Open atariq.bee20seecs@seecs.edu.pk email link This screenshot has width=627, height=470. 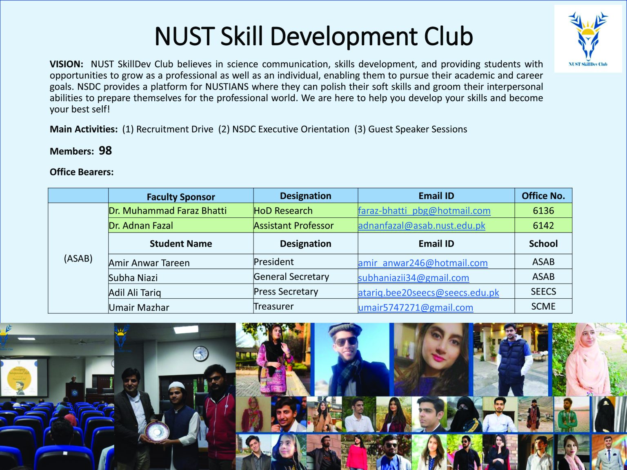428,293
